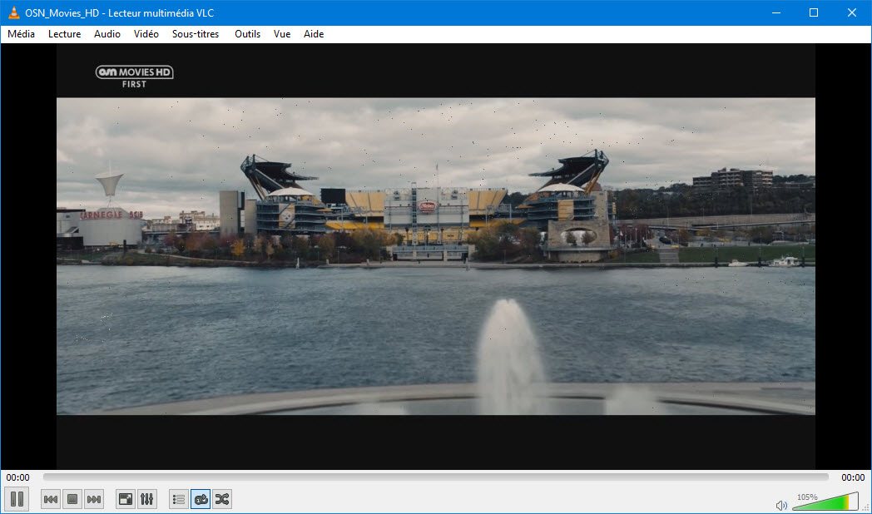Expand the Vidéo menu
Viewport: 872px width, 514px height.
click(x=146, y=34)
